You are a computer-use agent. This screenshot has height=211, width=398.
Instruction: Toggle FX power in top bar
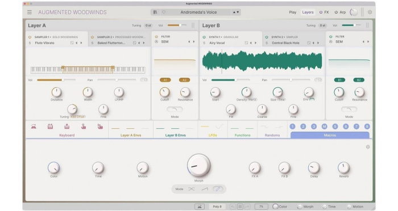point(321,12)
